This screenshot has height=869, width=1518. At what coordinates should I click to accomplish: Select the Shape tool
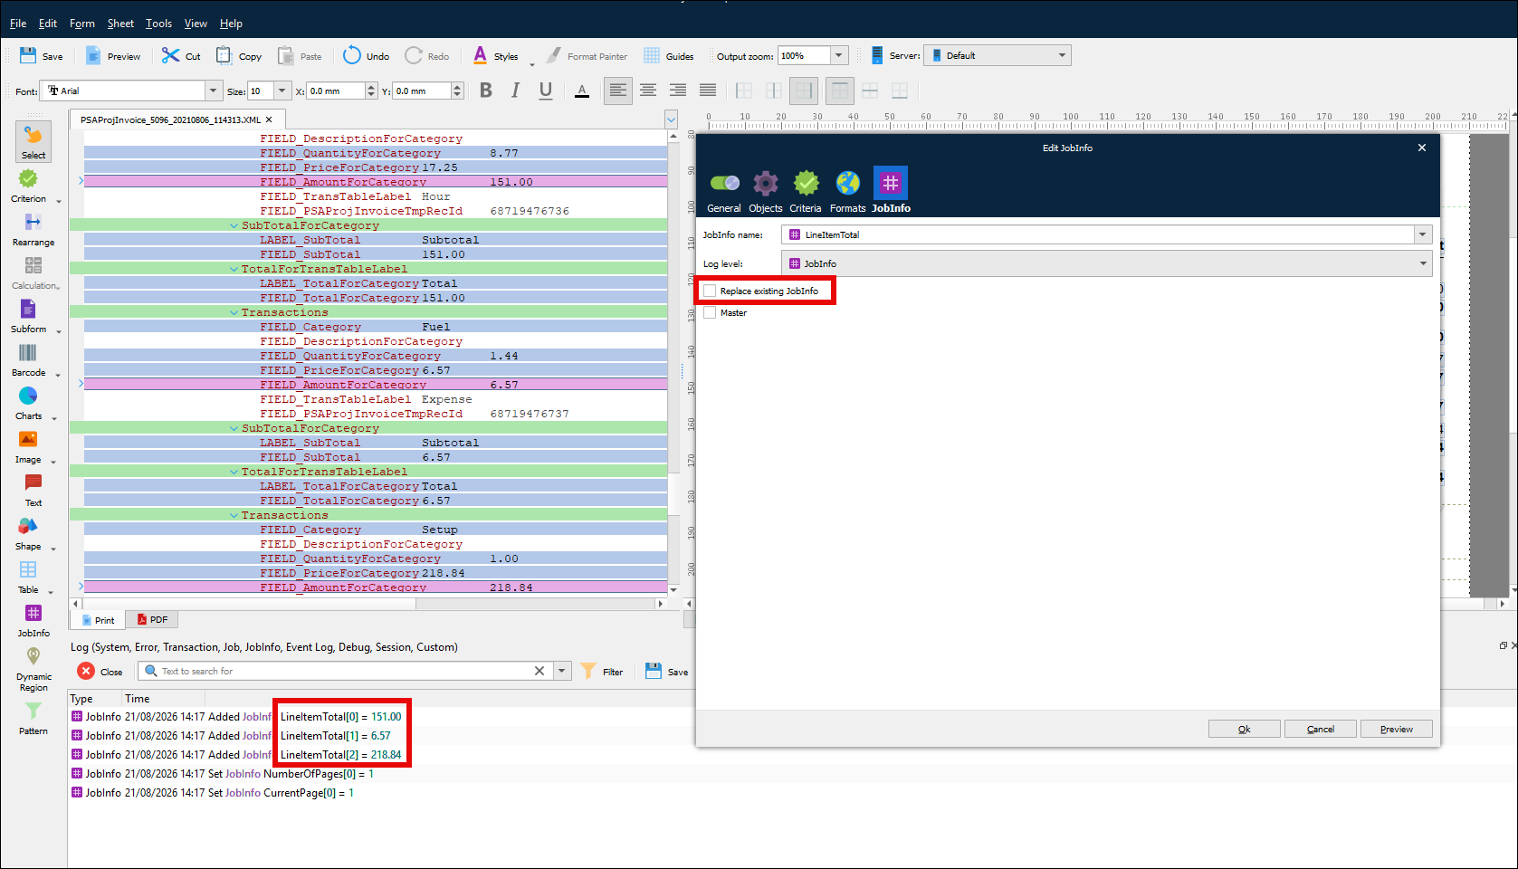point(28,534)
